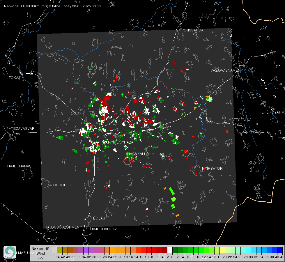The image size is (285, 262).
Task: Select the MÁTÉSZALKA town label
Action: tap(240, 120)
